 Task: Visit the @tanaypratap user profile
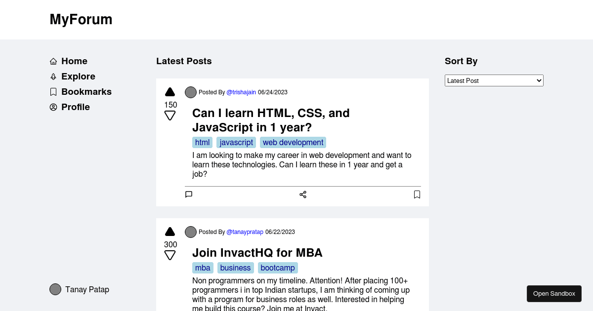click(245, 232)
